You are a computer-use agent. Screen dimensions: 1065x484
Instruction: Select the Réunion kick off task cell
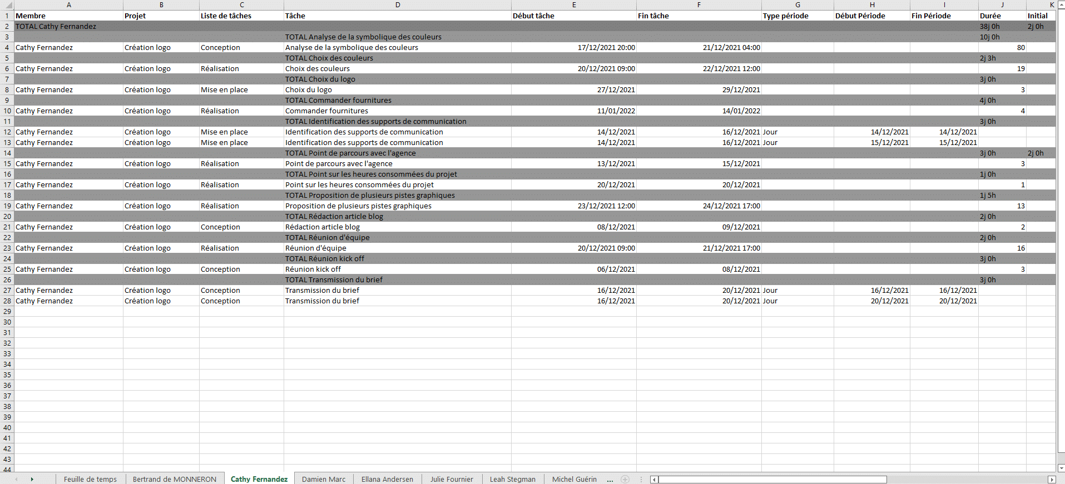(x=398, y=269)
